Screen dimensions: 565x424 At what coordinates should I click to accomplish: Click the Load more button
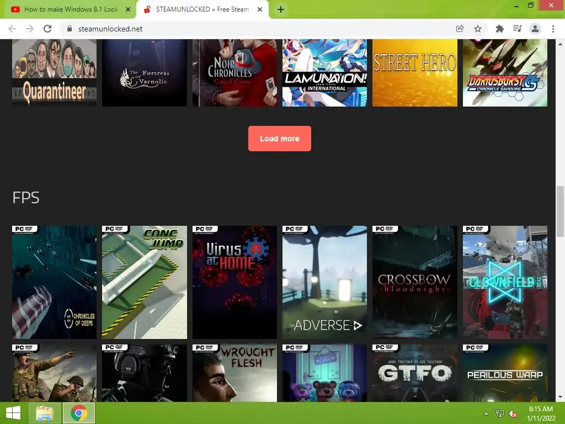280,139
